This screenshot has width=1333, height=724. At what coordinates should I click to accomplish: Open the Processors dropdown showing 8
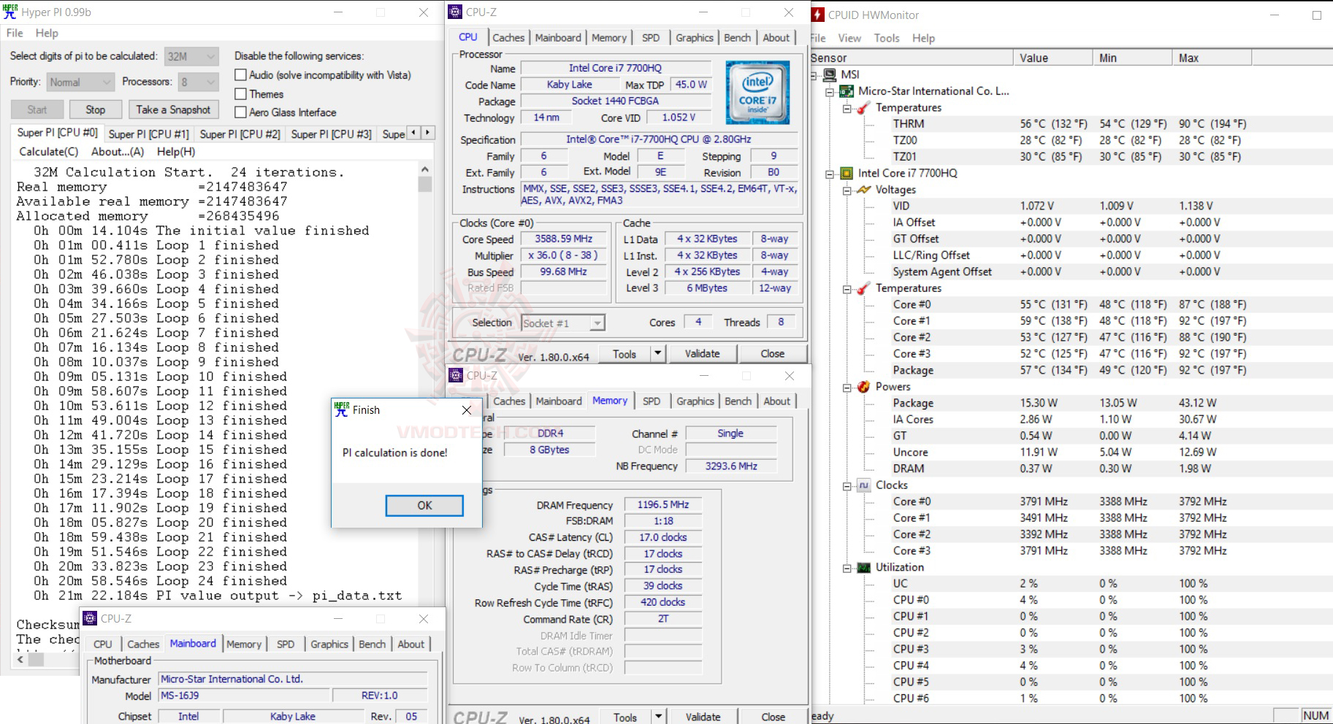[x=199, y=82]
